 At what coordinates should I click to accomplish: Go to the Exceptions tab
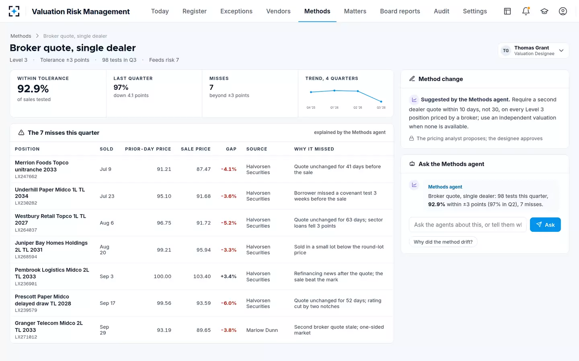[x=236, y=11]
